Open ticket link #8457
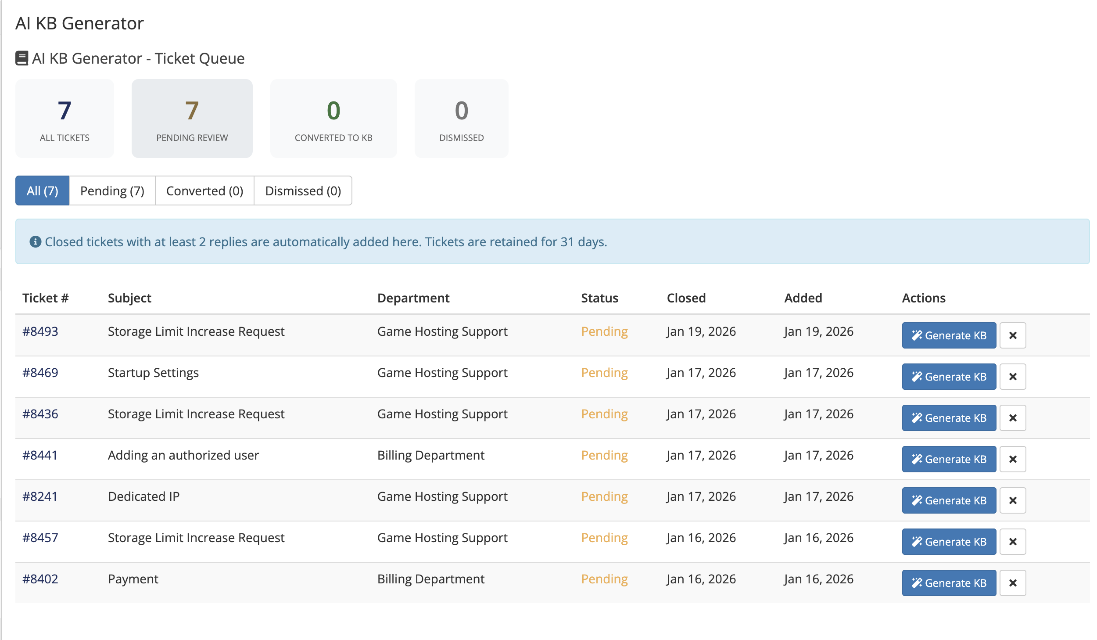The height and width of the screenshot is (640, 1097). 40,538
